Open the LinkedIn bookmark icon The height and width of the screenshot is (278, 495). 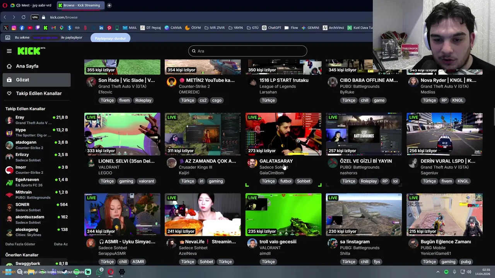tap(101, 28)
